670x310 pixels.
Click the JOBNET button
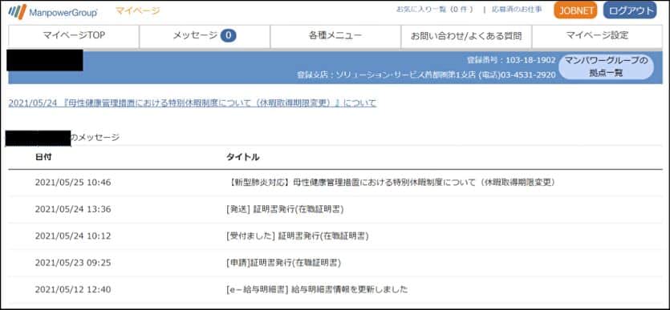click(575, 10)
